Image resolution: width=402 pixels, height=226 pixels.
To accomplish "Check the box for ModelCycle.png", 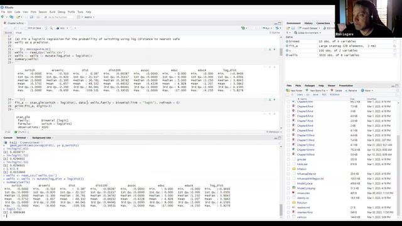I will pos(288,188).
